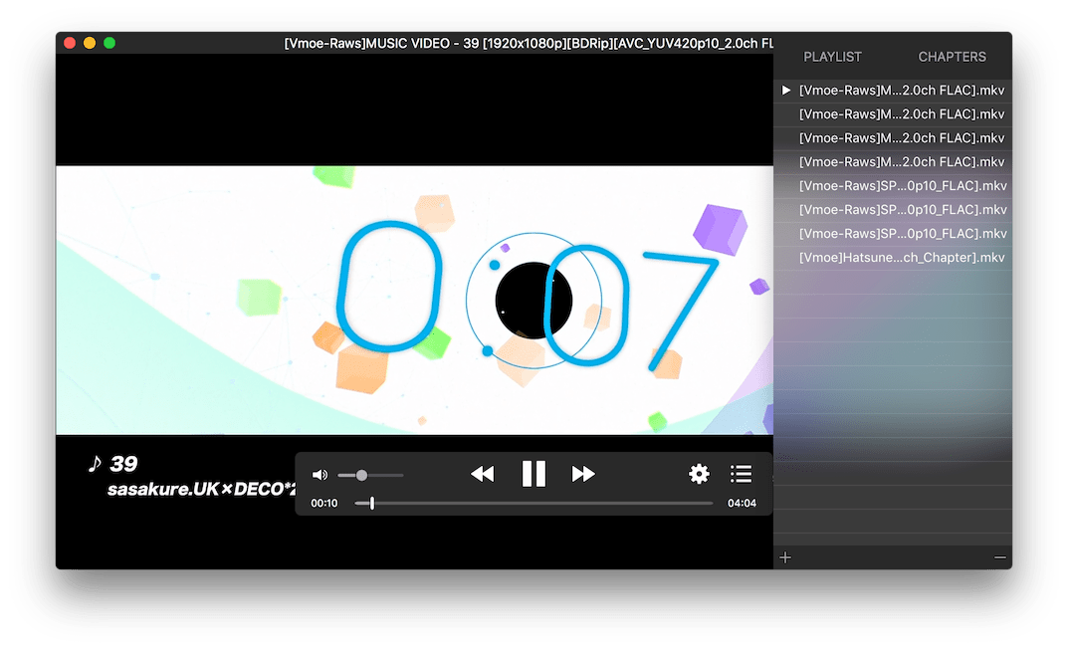The width and height of the screenshot is (1068, 649).
Task: Remove the playlist item with the minus button
Action: (x=999, y=557)
